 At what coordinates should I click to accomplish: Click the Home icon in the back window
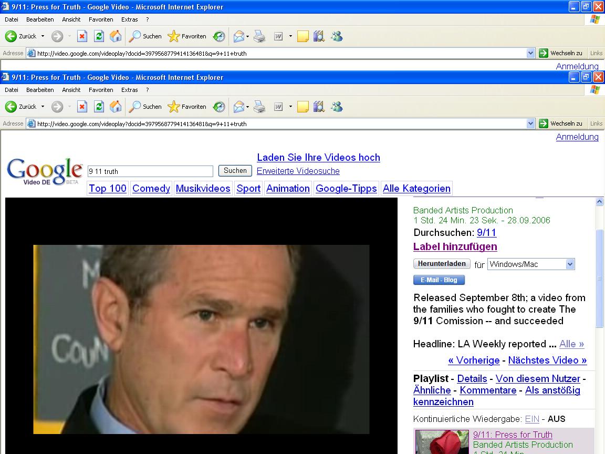click(116, 36)
